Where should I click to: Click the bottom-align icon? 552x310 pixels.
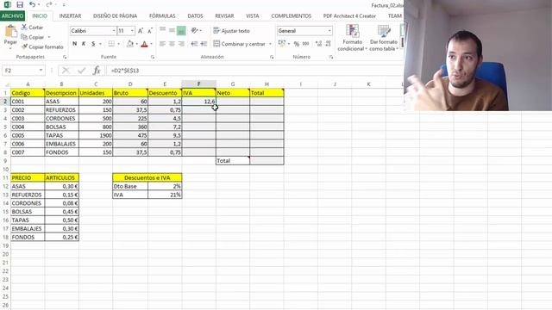181,31
